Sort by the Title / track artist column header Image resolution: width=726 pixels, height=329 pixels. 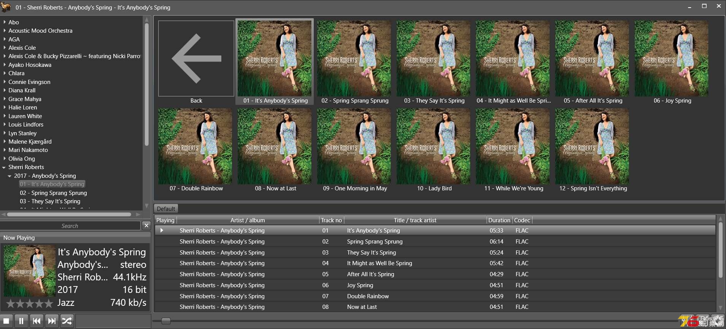415,220
